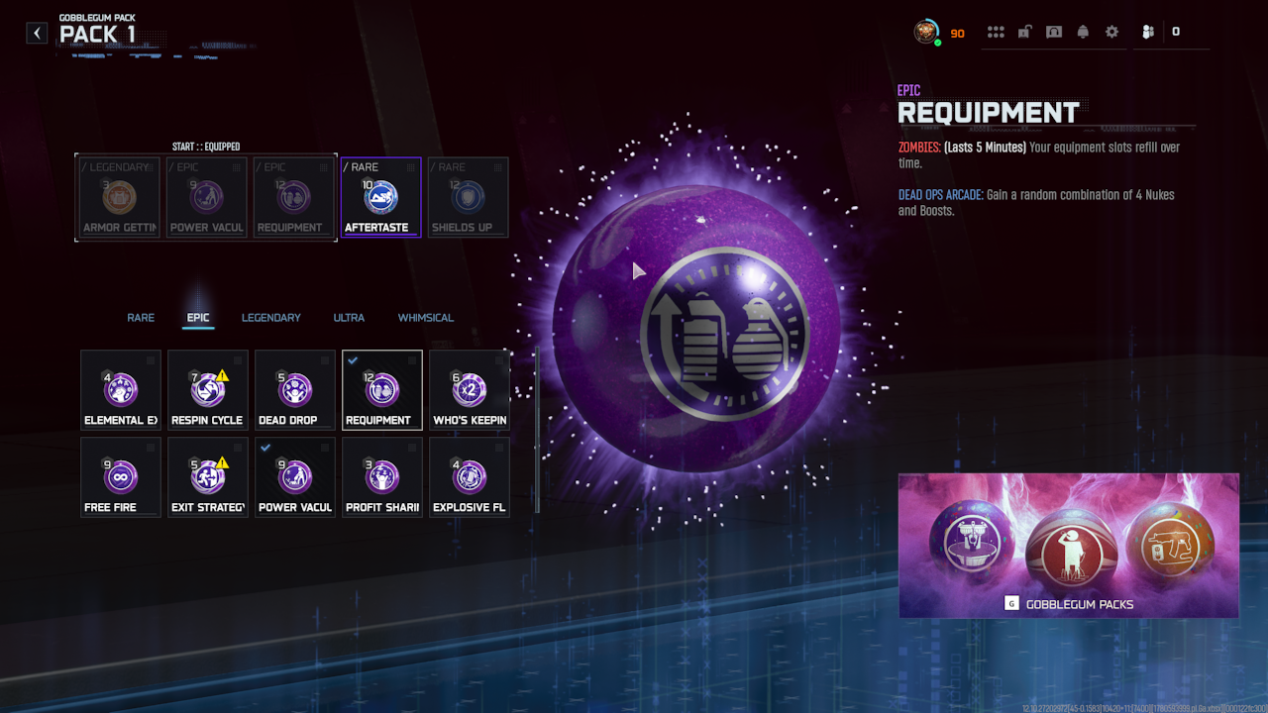Click the ZOMBIES description text
1268x713 pixels.
tap(1039, 155)
